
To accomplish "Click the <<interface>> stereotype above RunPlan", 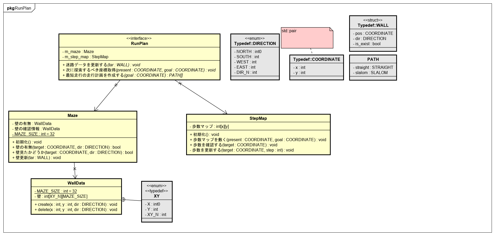I will pos(139,38).
